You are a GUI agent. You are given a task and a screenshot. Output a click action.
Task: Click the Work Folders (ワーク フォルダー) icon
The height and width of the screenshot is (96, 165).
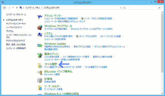40,88
